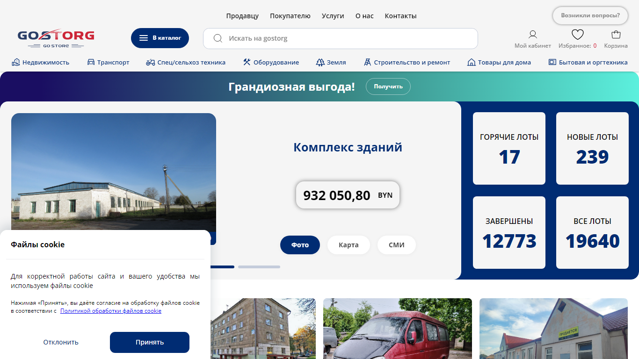Click the Комплекс зданий title

348,147
